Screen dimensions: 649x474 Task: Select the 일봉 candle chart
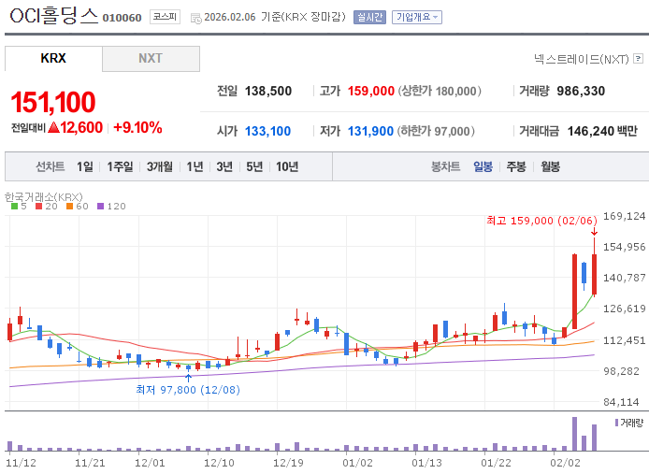tap(483, 166)
